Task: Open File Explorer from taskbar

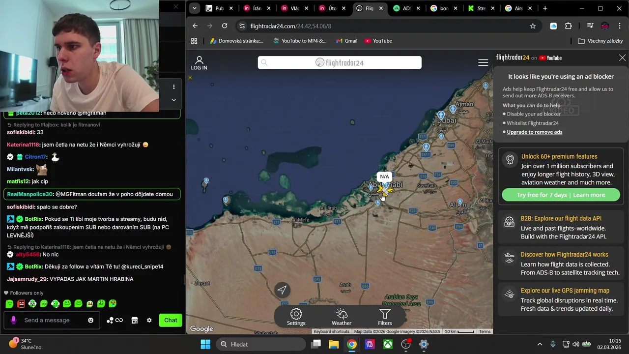Action: [334, 344]
